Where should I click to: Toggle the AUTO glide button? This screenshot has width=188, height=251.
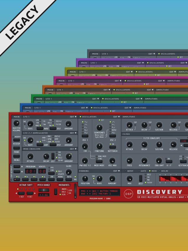(x=69, y=179)
